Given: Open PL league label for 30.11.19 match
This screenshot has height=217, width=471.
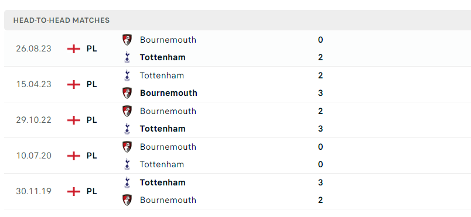Looking at the screenshot, I should point(91,191).
